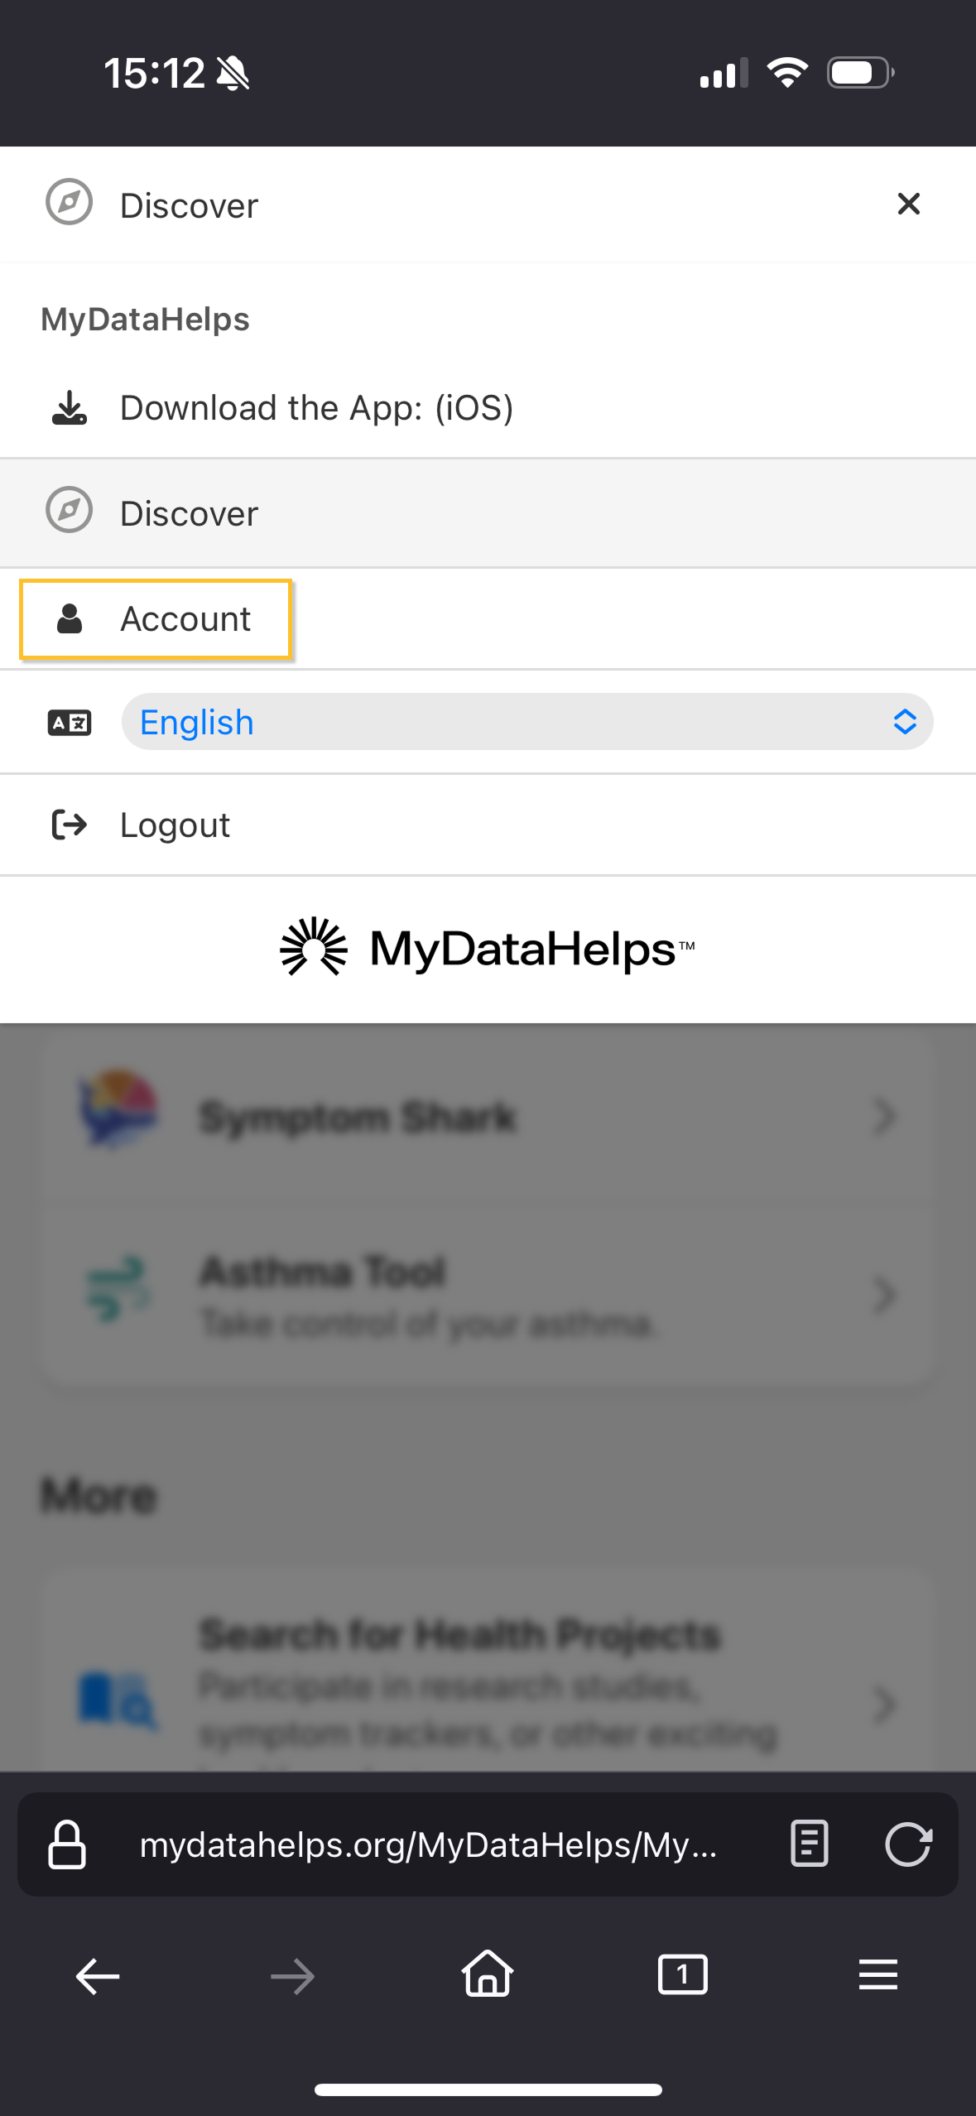Tap the language translation icon
This screenshot has width=976, height=2116.
point(70,723)
